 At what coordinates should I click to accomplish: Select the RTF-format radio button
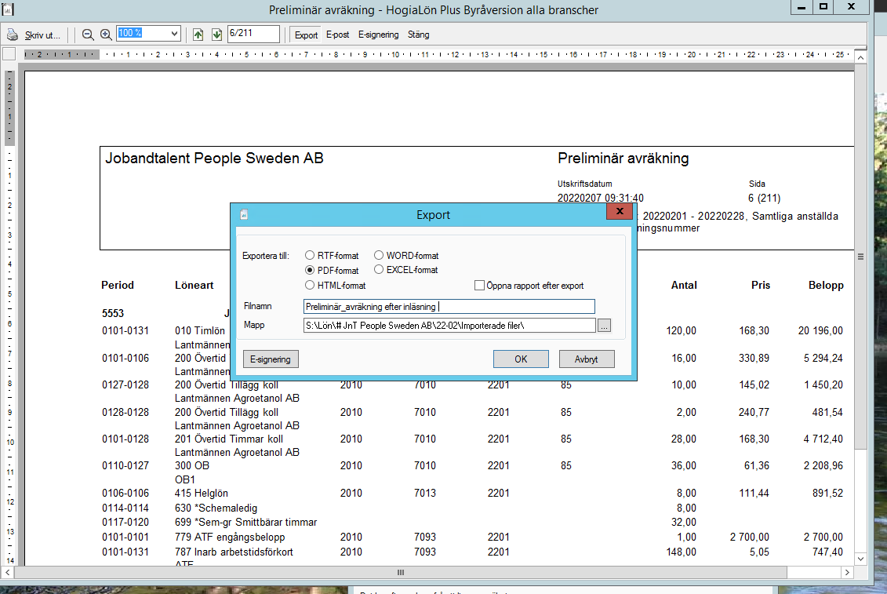(311, 255)
